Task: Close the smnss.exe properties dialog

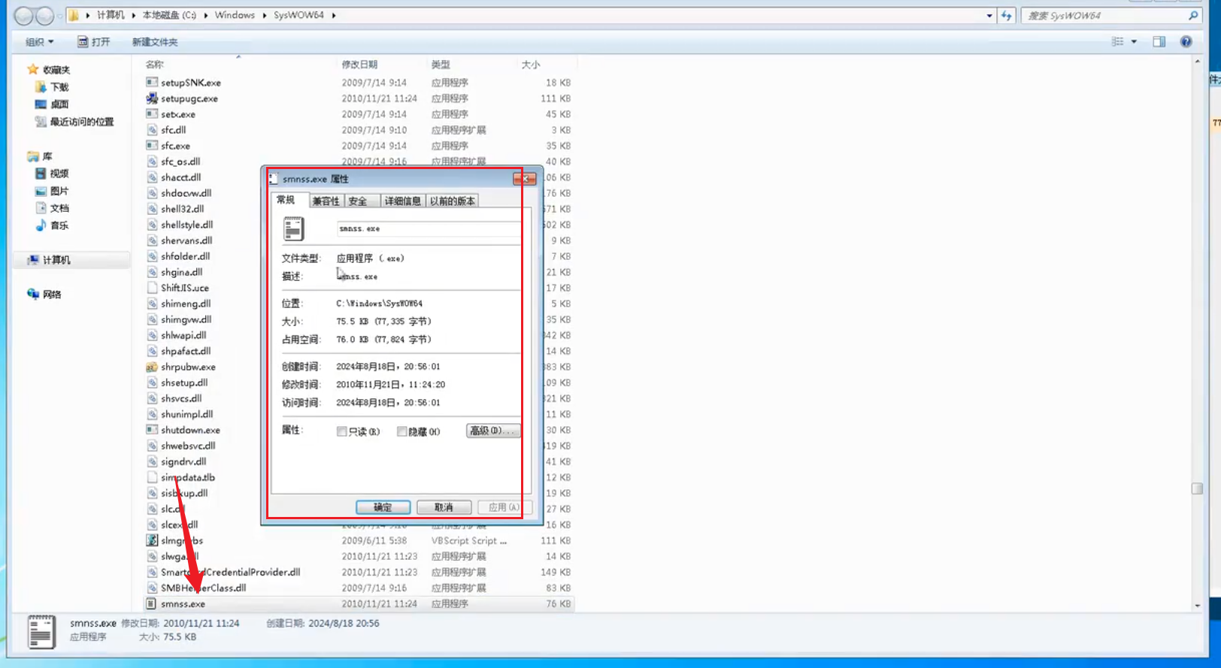Action: pos(525,179)
